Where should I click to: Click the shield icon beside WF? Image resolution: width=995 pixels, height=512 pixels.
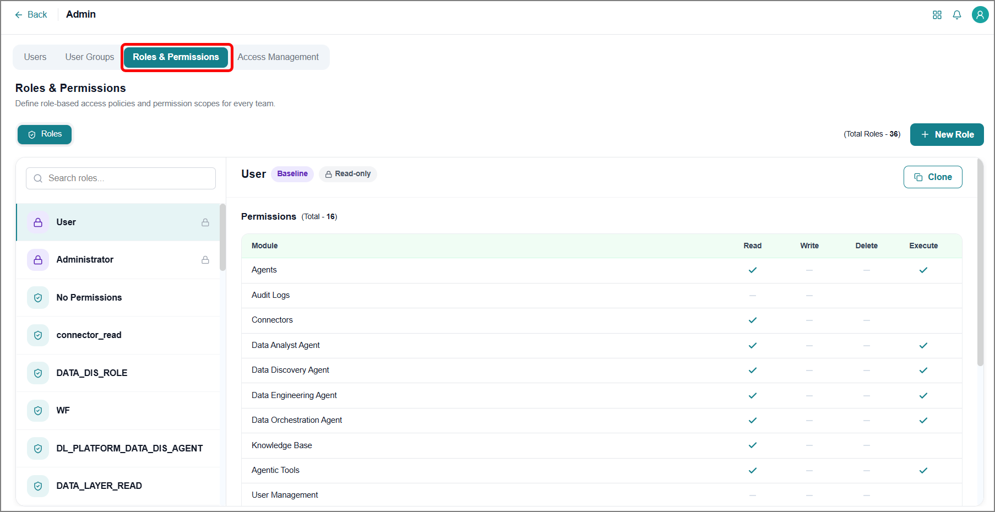38,411
